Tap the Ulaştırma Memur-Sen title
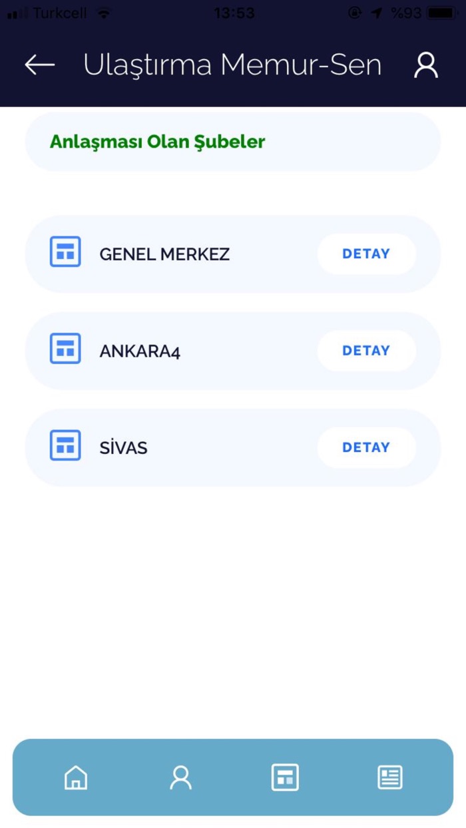 tap(232, 65)
